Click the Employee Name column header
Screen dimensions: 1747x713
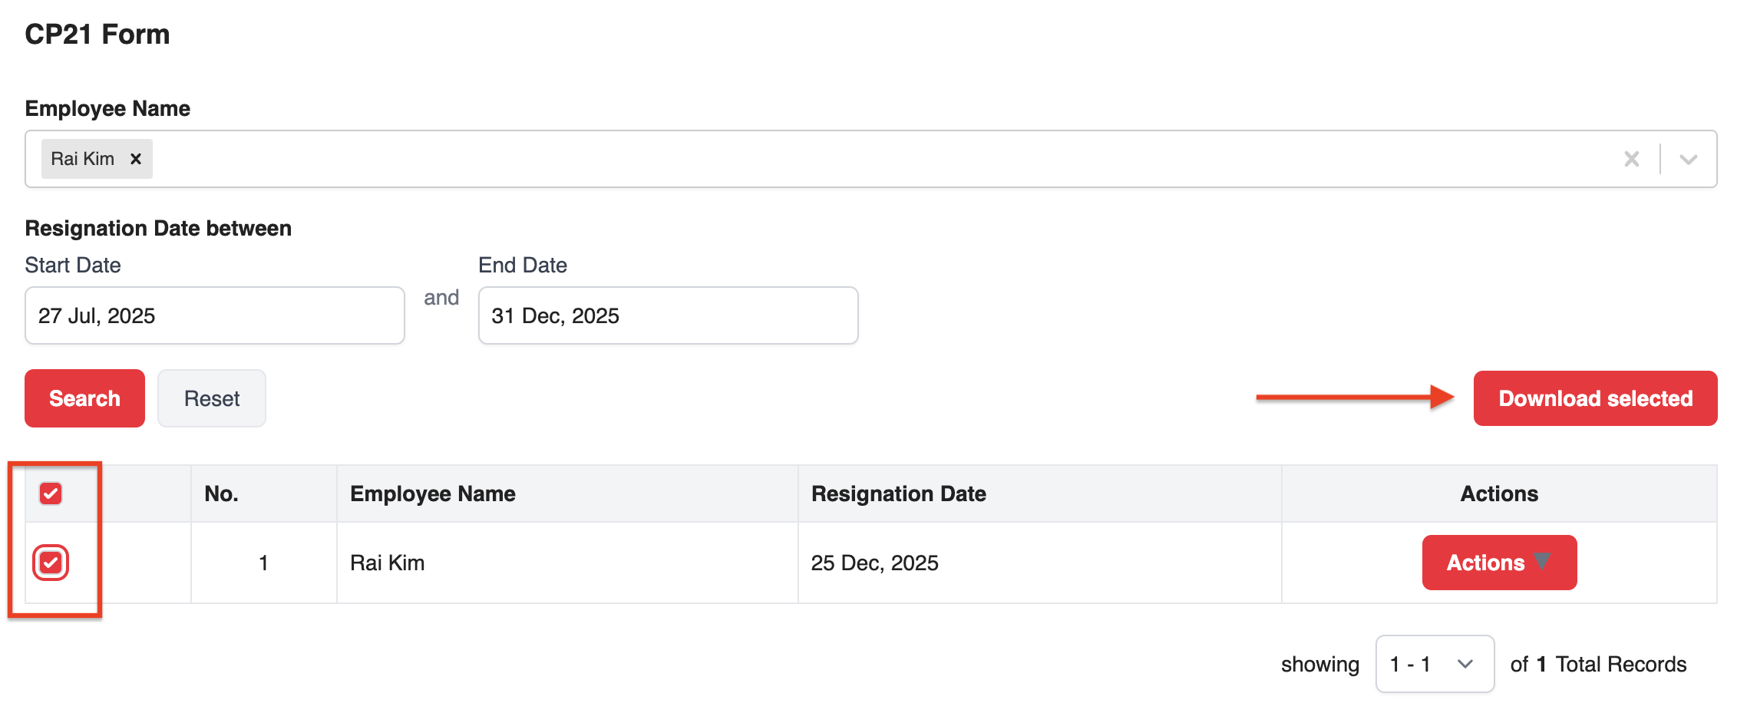[x=432, y=493]
